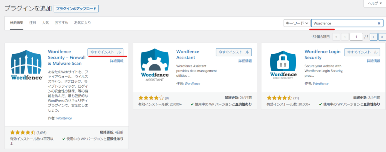Click the star rating with 3,695 reviews

23,132
